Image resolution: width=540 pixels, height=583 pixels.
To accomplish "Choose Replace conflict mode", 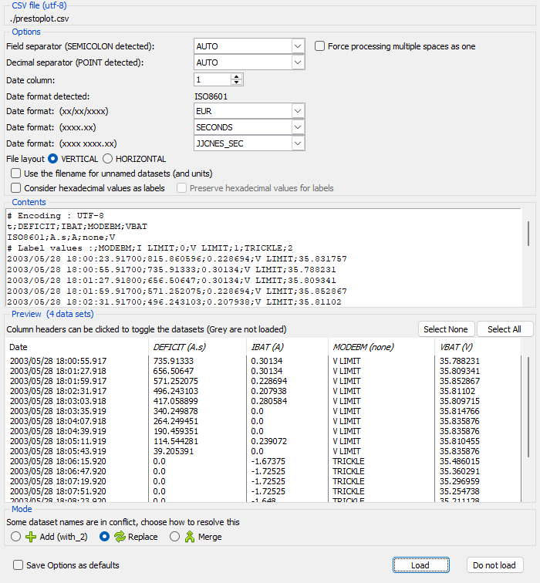I will click(104, 537).
